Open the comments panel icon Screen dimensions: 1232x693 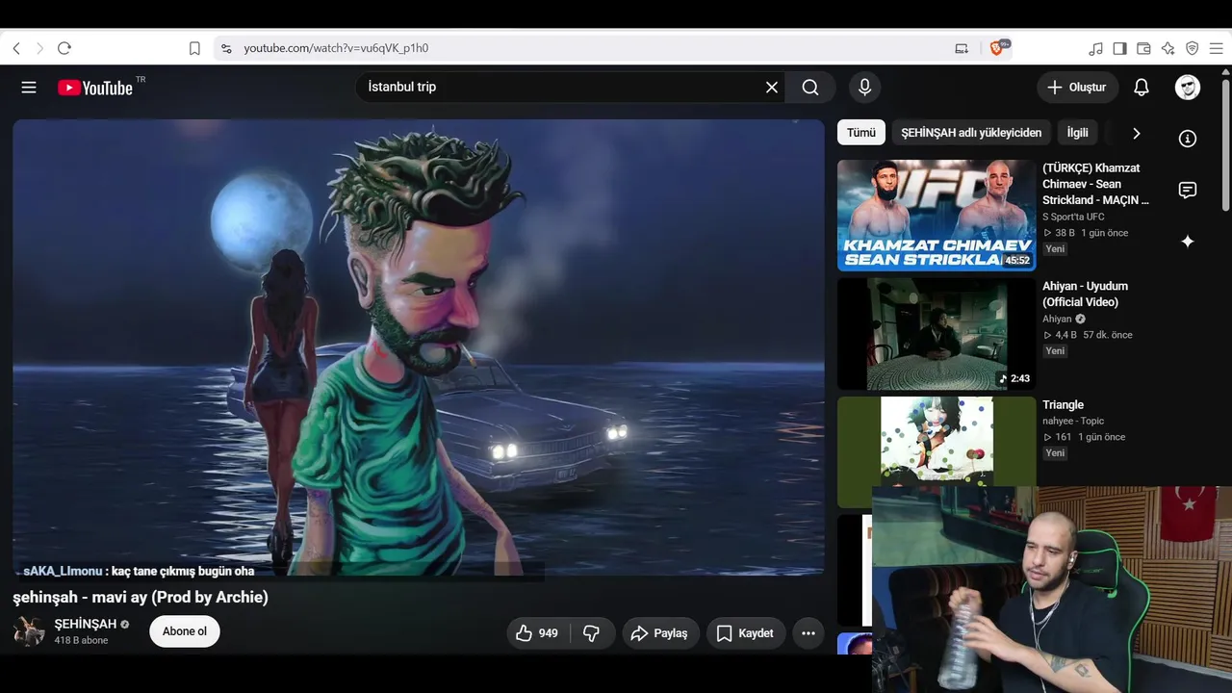(1188, 190)
